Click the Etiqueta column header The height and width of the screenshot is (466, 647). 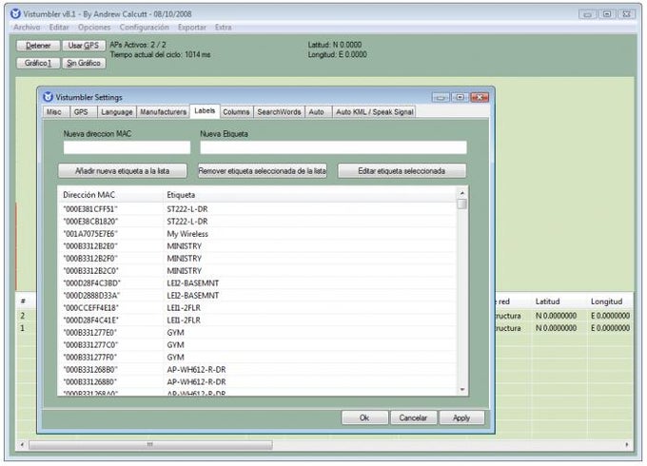coord(309,195)
